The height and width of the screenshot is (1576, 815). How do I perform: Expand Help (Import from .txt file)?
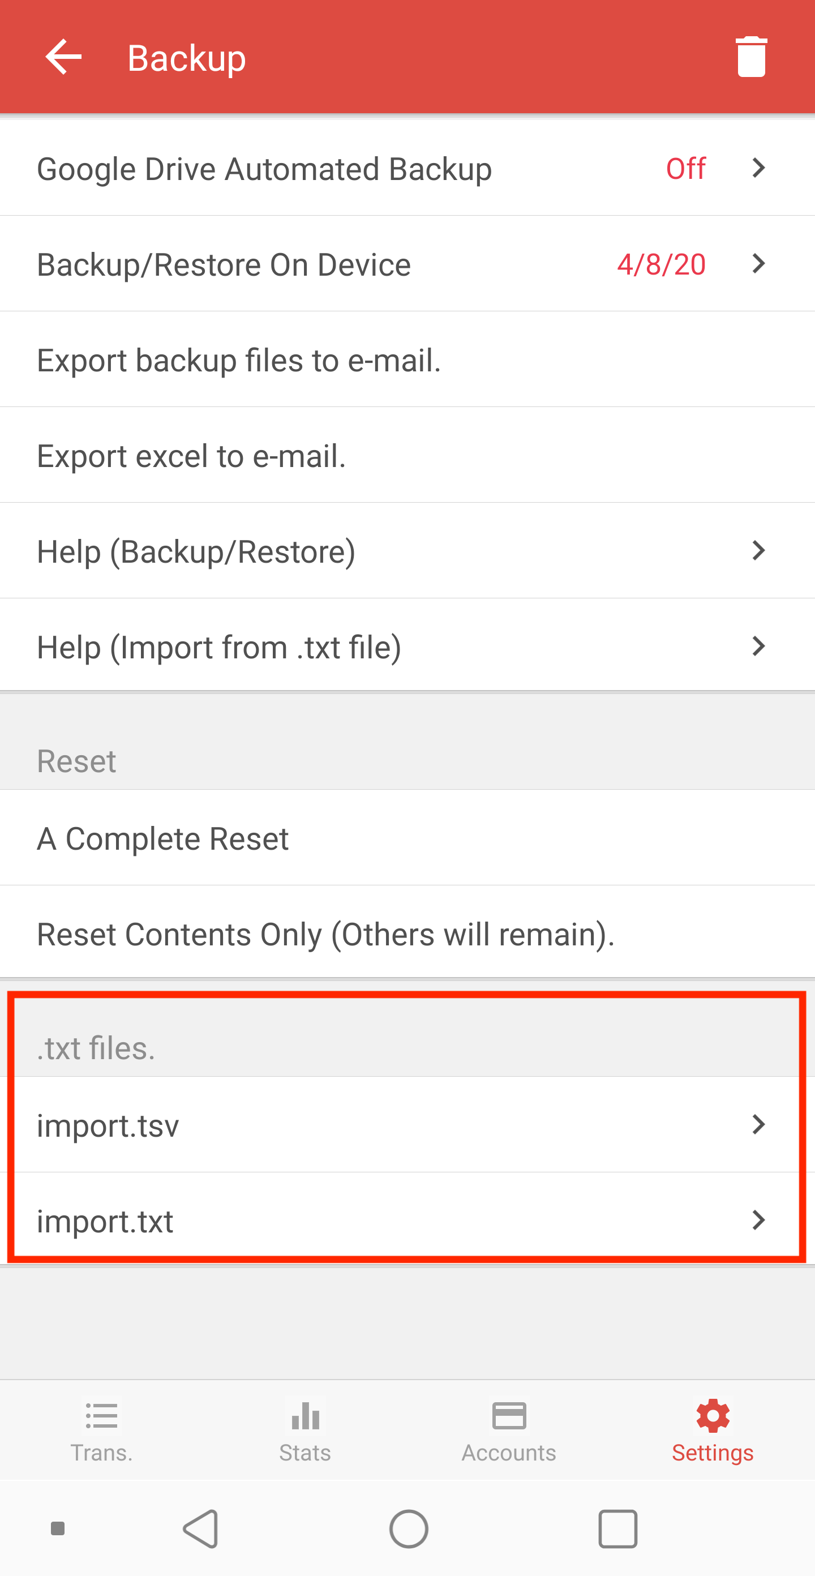407,646
